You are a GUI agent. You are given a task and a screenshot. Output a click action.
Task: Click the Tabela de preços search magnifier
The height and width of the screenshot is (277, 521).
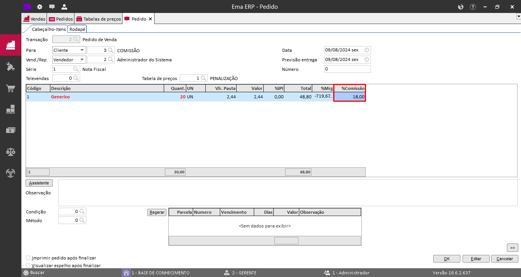point(203,78)
